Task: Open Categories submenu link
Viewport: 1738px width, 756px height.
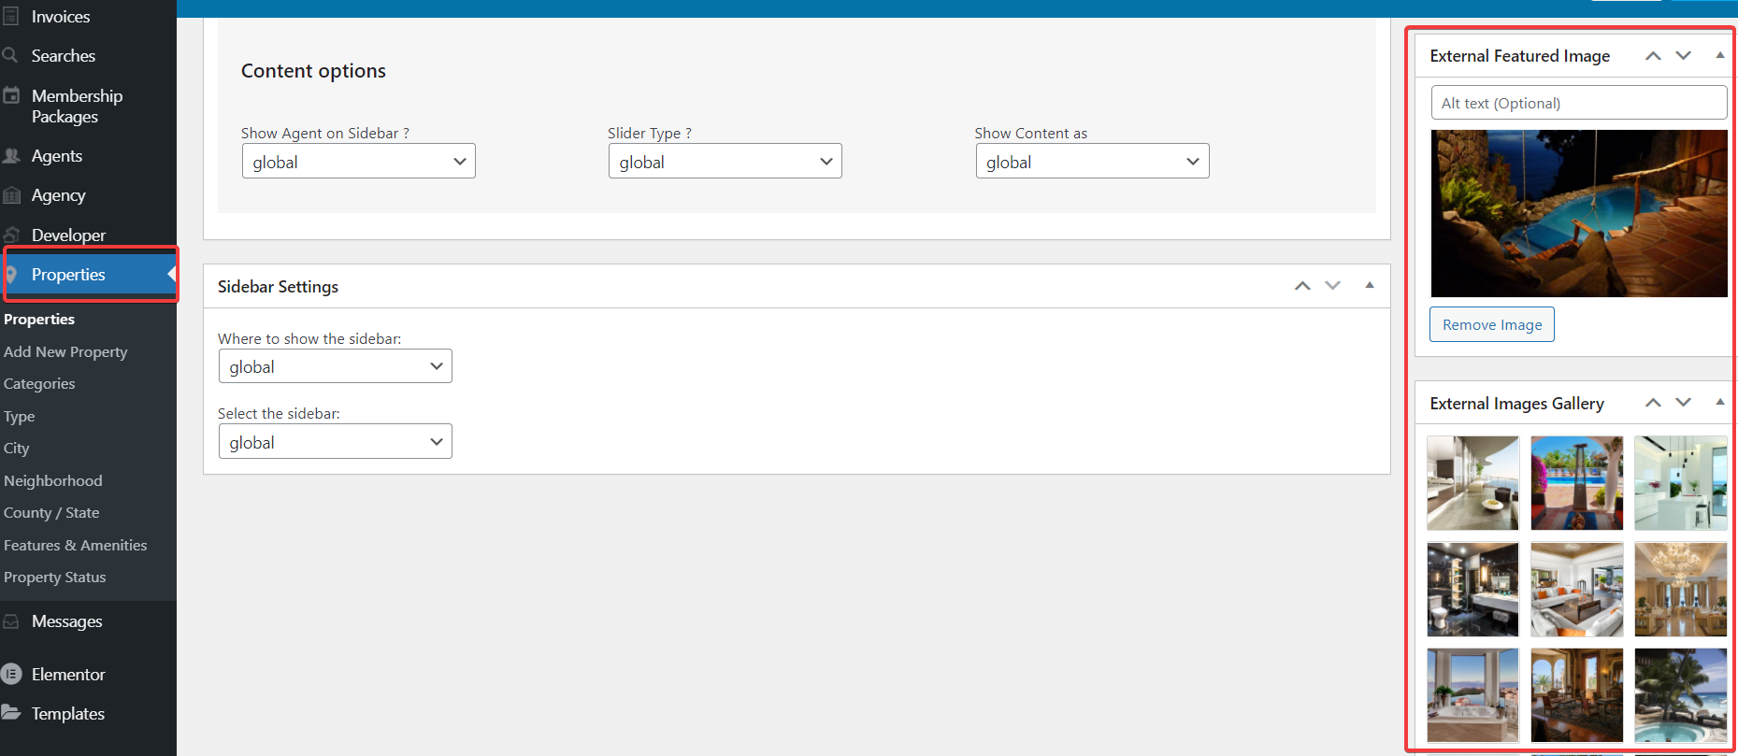Action: tap(39, 383)
